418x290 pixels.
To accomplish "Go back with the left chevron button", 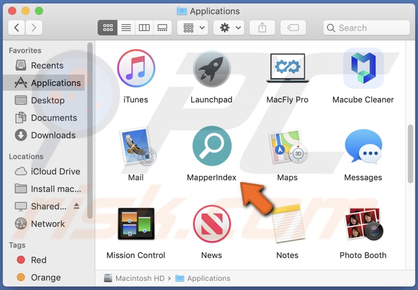I will 16,28.
